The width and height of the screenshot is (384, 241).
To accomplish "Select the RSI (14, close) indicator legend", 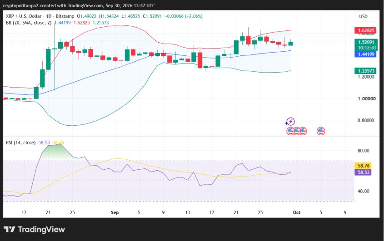I will [21, 143].
